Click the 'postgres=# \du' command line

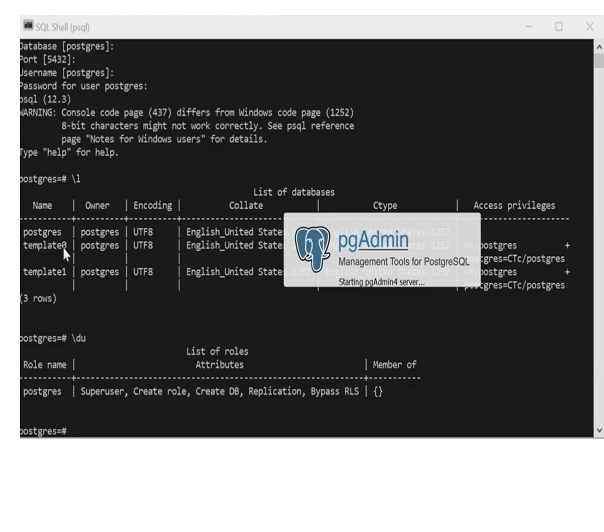53,338
